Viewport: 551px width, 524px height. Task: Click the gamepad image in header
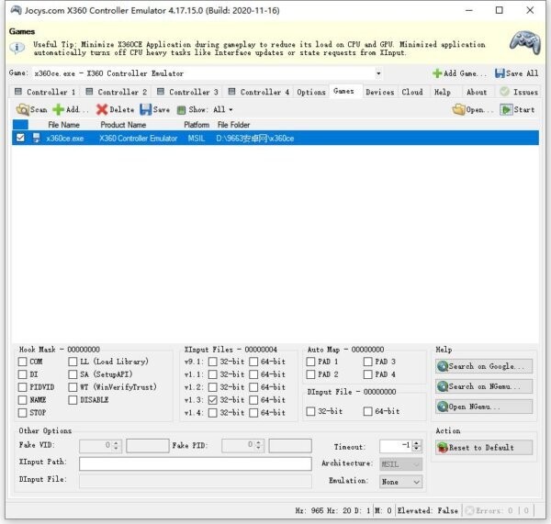coord(525,43)
